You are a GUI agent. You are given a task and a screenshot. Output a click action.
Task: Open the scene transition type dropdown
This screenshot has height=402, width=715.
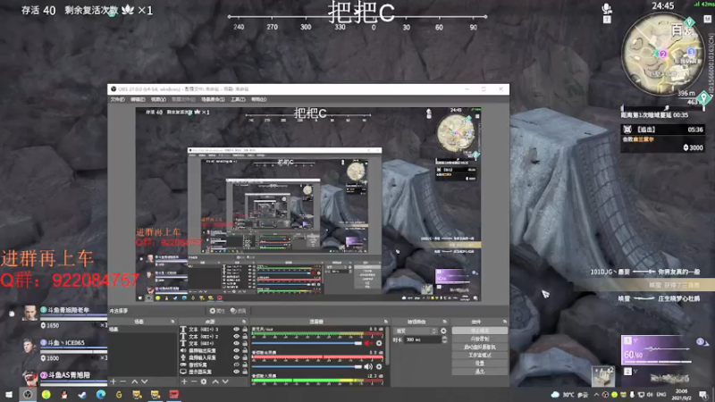416,331
